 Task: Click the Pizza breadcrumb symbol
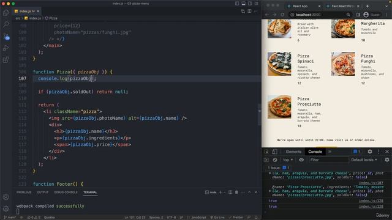click(51, 18)
